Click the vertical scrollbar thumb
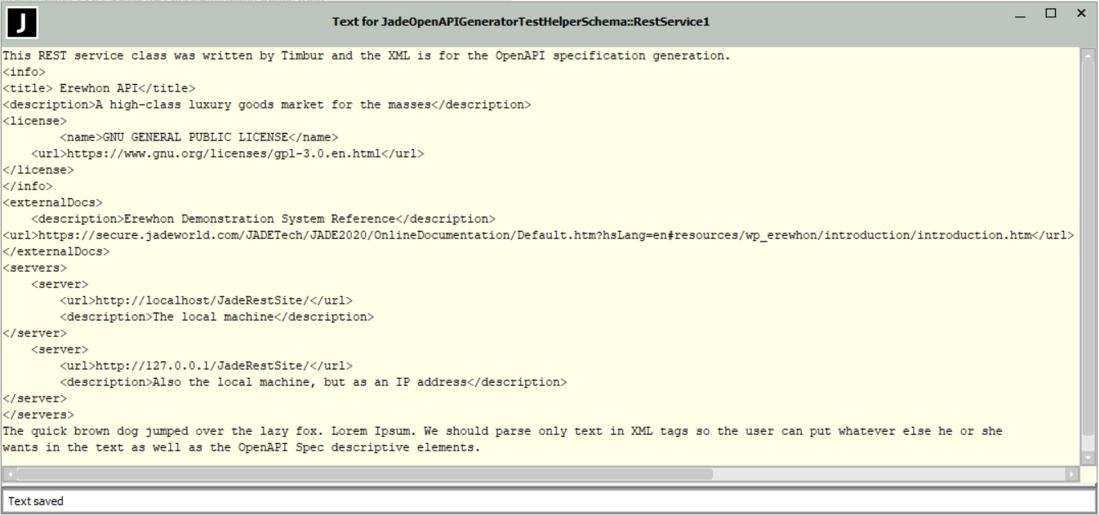Screen dimensions: 1099x515 (1088, 245)
